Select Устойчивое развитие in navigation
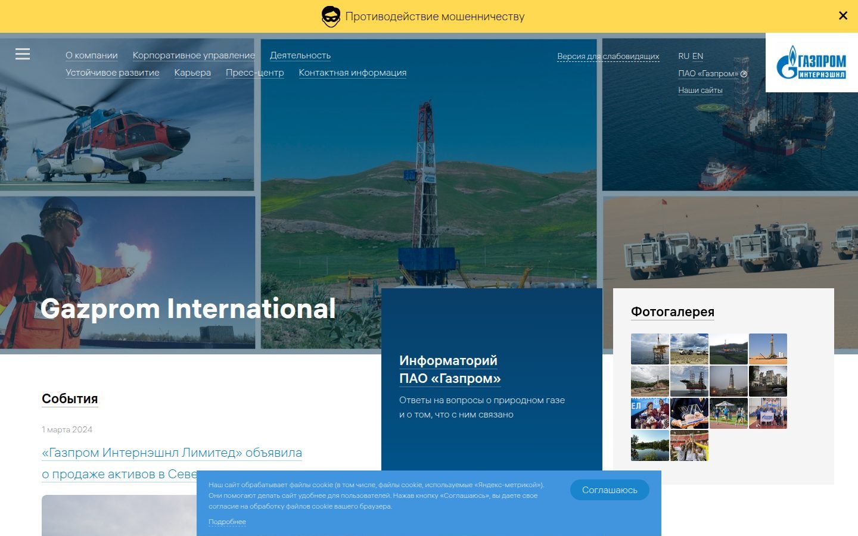The height and width of the screenshot is (536, 858). 113,73
